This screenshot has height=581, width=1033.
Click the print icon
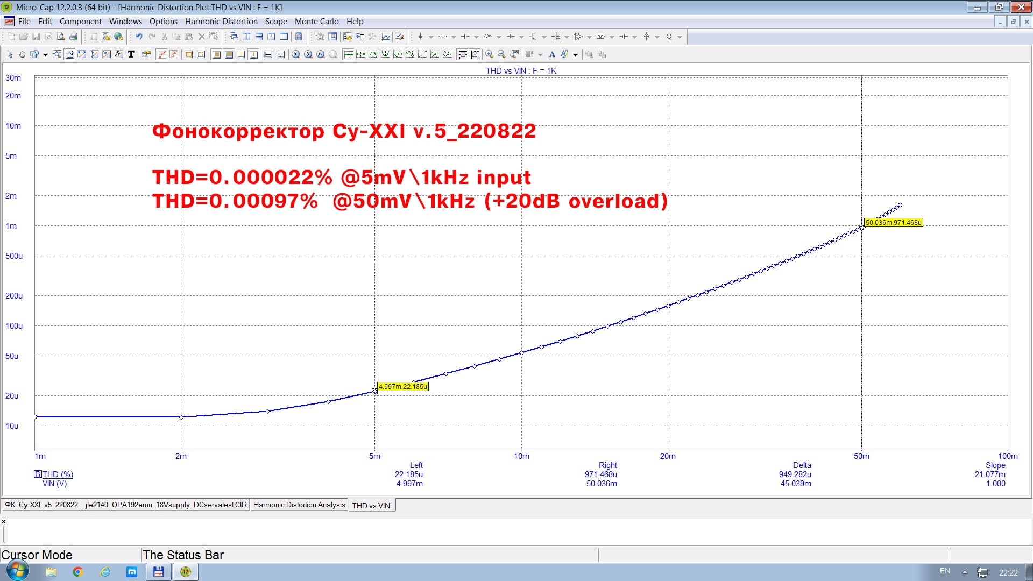(74, 37)
